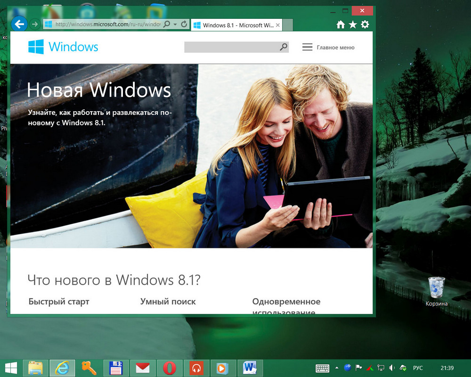Click the Windows wordmark link in header
Screen dimensions: 471x377
coord(73,47)
